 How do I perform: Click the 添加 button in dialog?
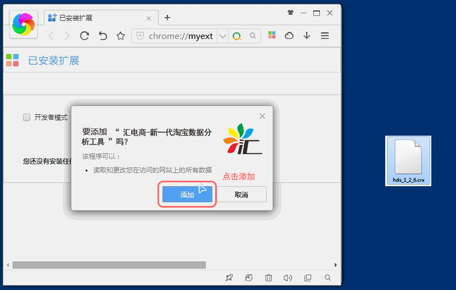point(187,194)
